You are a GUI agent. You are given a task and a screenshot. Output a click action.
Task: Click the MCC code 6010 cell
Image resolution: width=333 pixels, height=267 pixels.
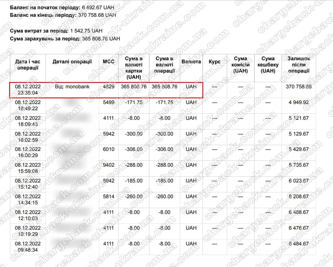coord(109,149)
